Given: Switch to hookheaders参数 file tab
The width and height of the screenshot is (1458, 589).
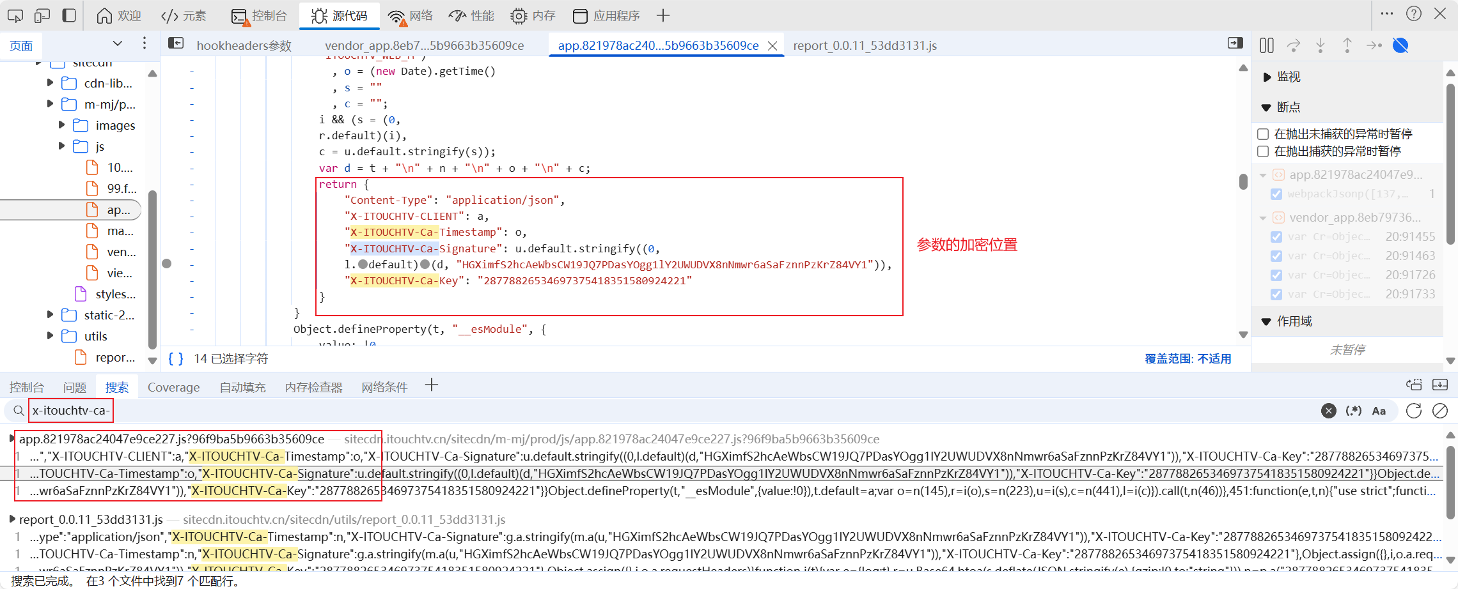Looking at the screenshot, I should [244, 45].
